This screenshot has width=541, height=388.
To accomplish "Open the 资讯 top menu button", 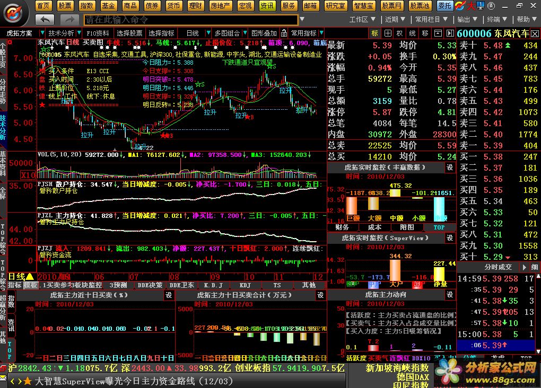I will (x=267, y=5).
